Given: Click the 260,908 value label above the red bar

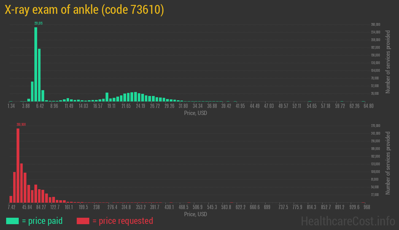Looking at the screenshot, I should click(x=21, y=125).
